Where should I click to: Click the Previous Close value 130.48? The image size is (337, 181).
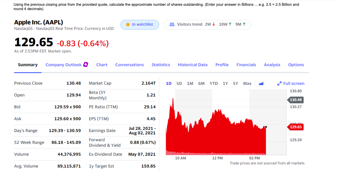(x=74, y=83)
